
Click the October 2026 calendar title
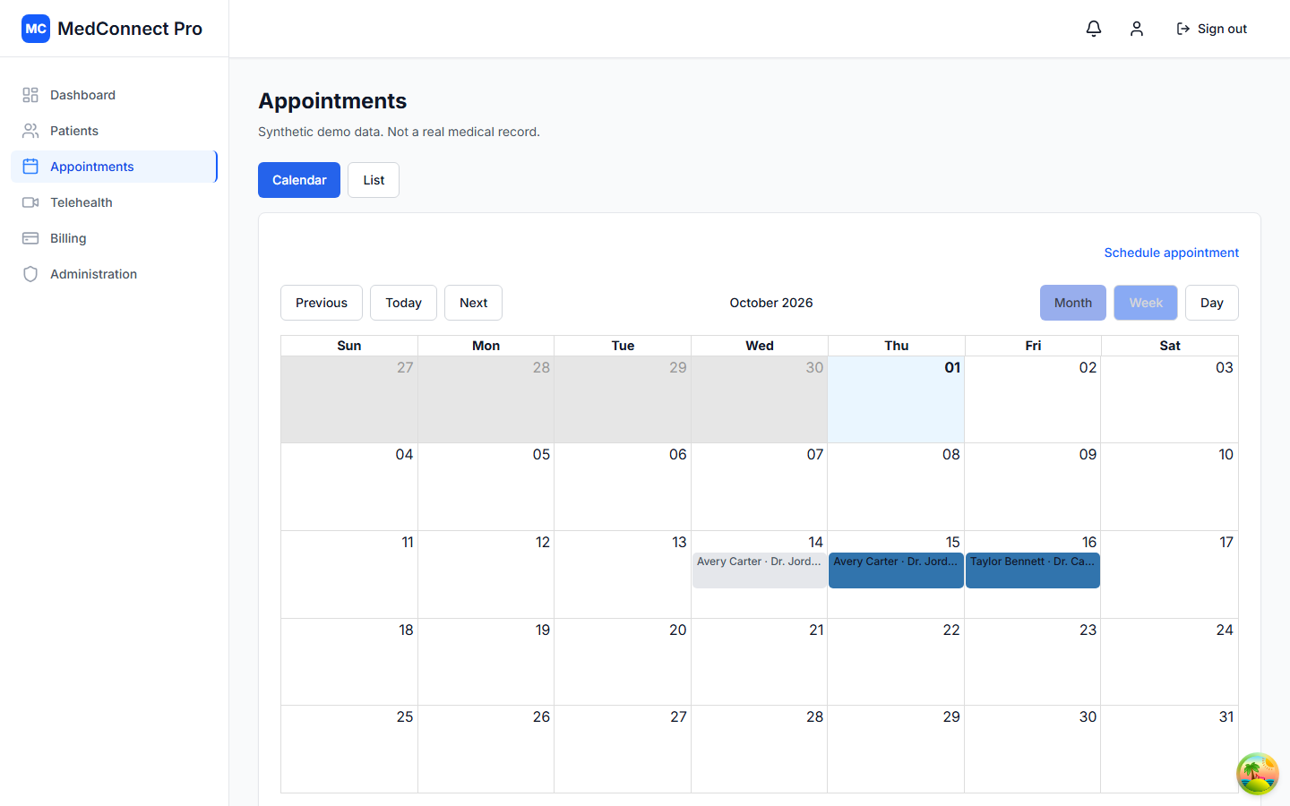[771, 303]
